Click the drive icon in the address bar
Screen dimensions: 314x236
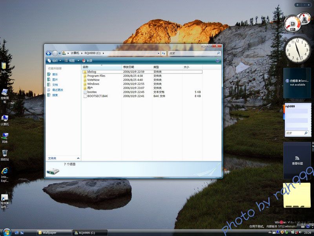point(64,53)
